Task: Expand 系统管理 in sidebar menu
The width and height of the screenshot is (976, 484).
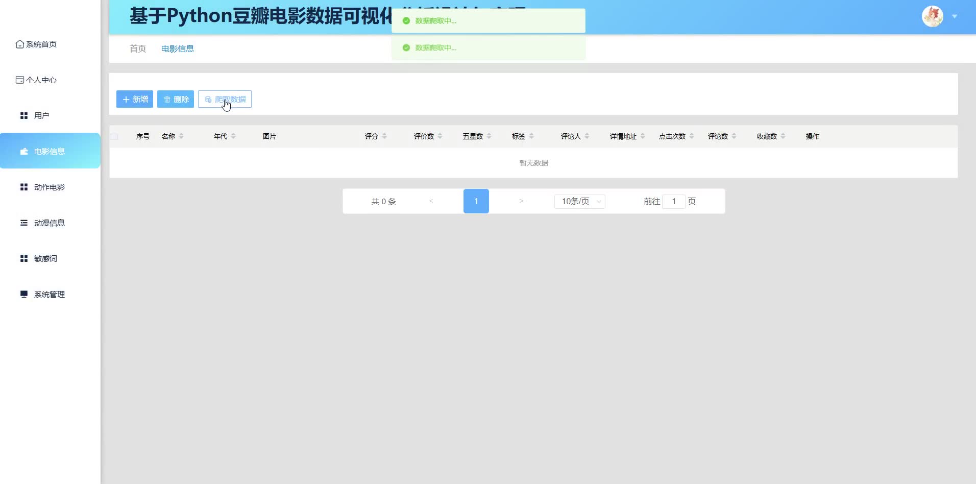Action: click(50, 295)
